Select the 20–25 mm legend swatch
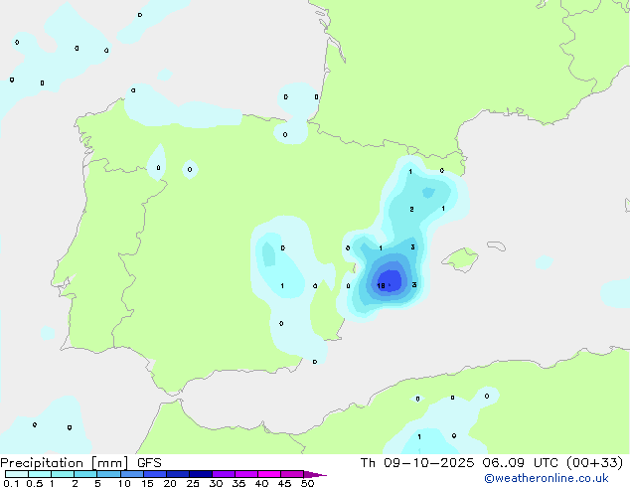Image resolution: width=630 pixels, height=487 pixels. click(x=178, y=474)
